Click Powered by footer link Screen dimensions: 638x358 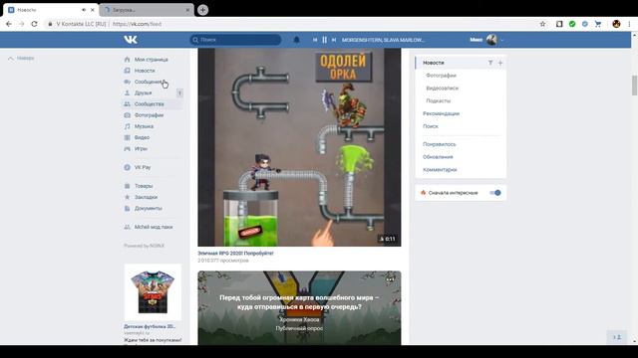click(x=144, y=246)
